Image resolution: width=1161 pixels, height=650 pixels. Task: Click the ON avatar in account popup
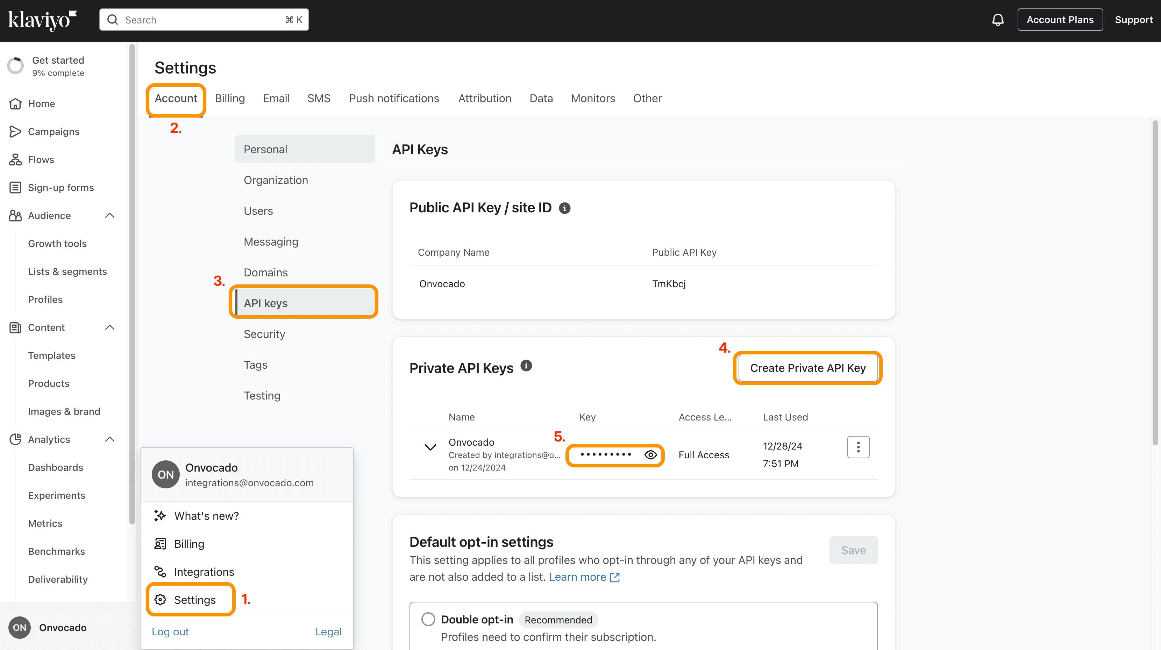tap(165, 475)
